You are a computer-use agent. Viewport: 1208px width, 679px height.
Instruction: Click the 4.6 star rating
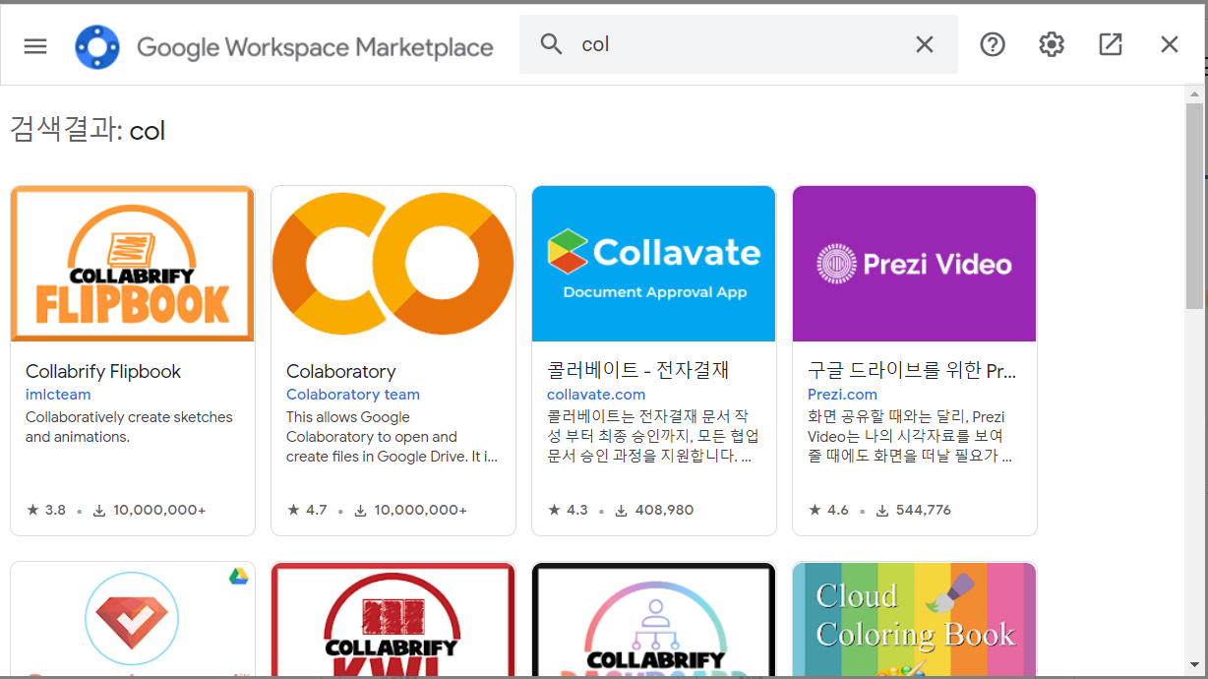click(828, 510)
